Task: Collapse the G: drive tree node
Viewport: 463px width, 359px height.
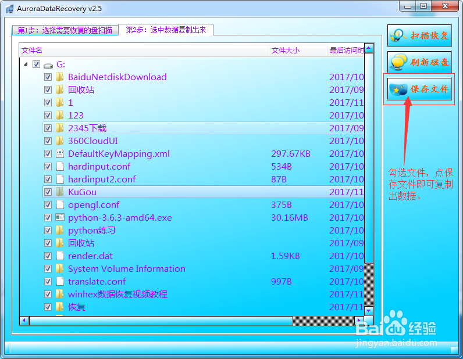Action: tap(26, 64)
